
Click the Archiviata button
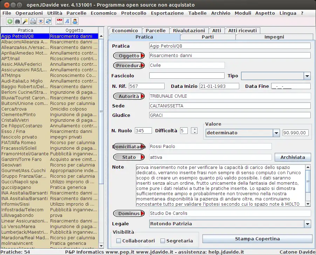tap(293, 157)
